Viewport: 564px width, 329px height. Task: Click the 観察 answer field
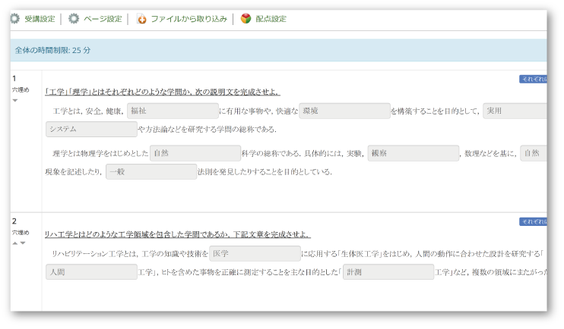coord(413,153)
